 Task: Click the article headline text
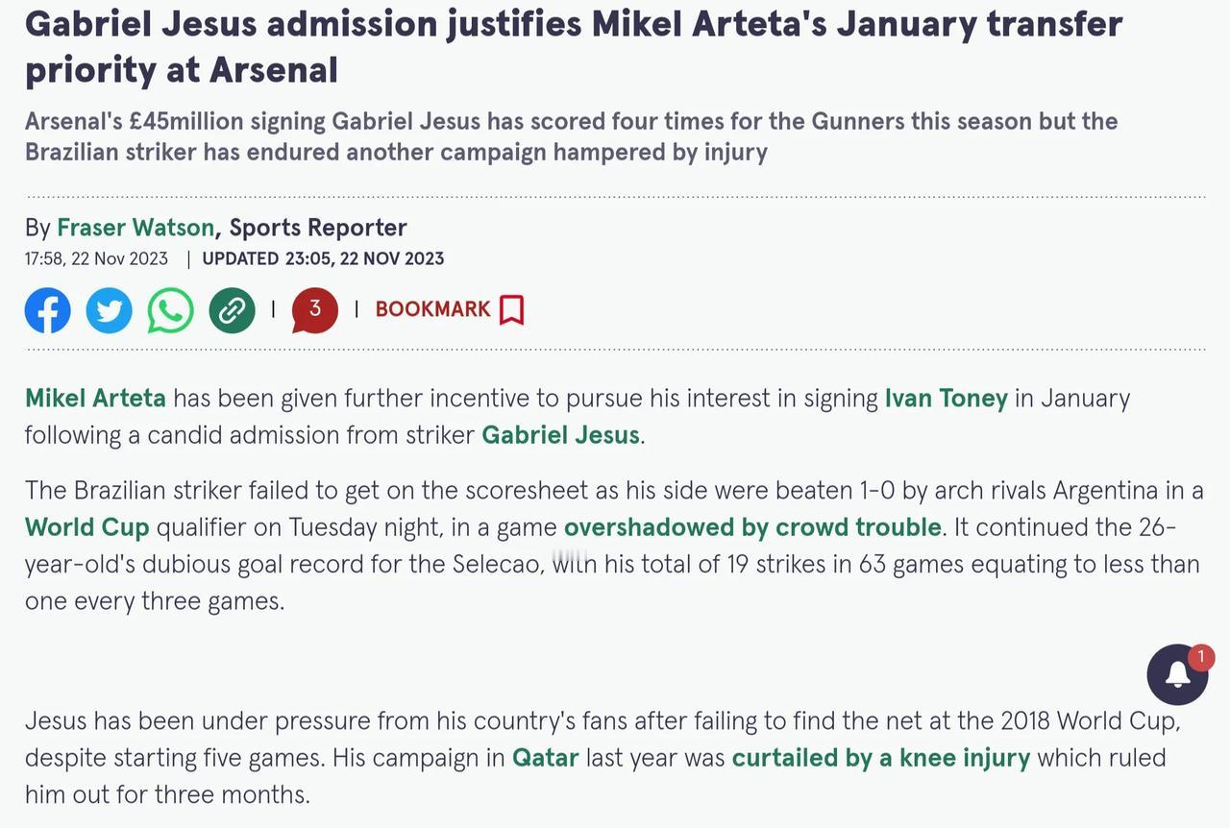[574, 45]
